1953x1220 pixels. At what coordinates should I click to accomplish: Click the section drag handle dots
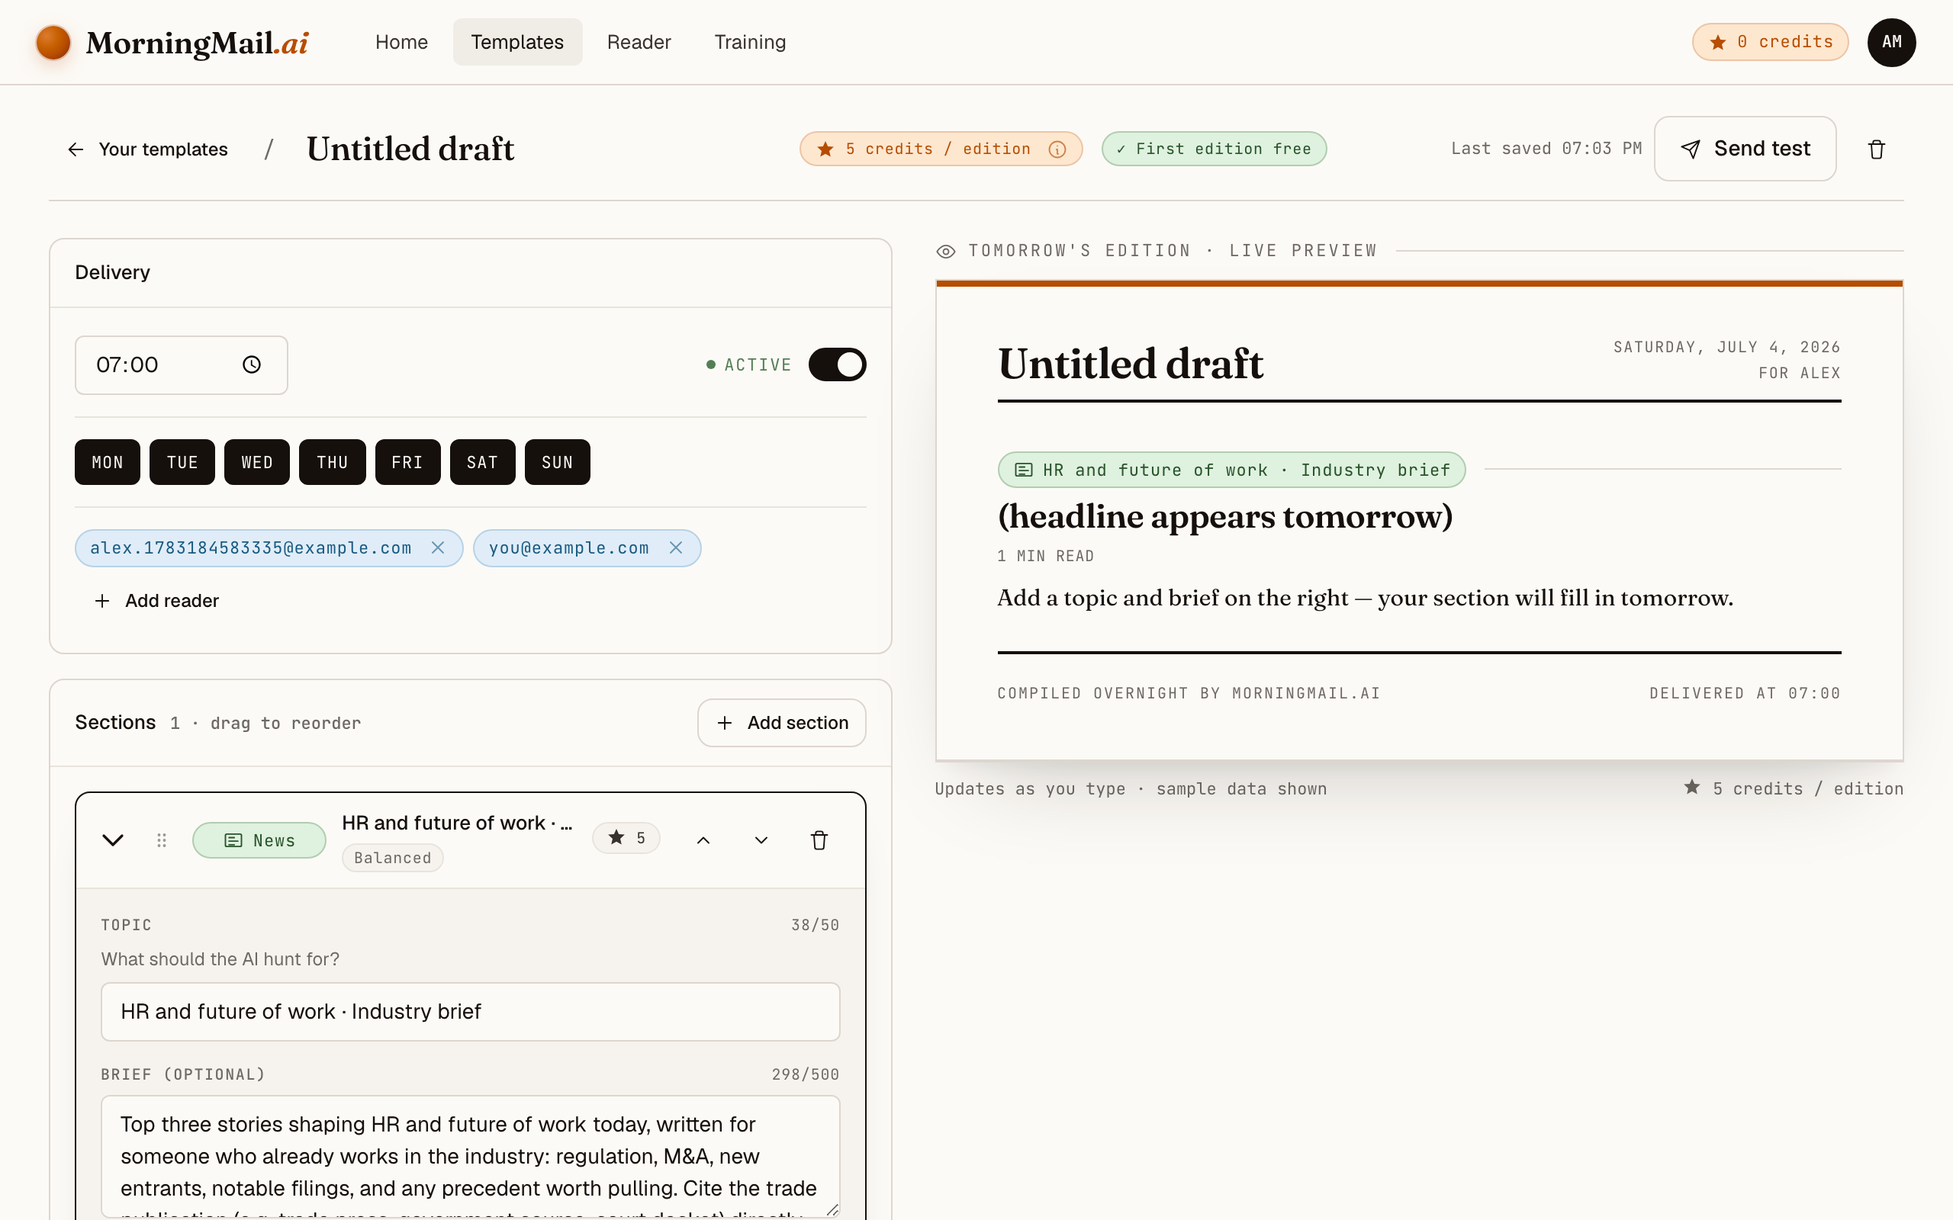click(x=162, y=841)
